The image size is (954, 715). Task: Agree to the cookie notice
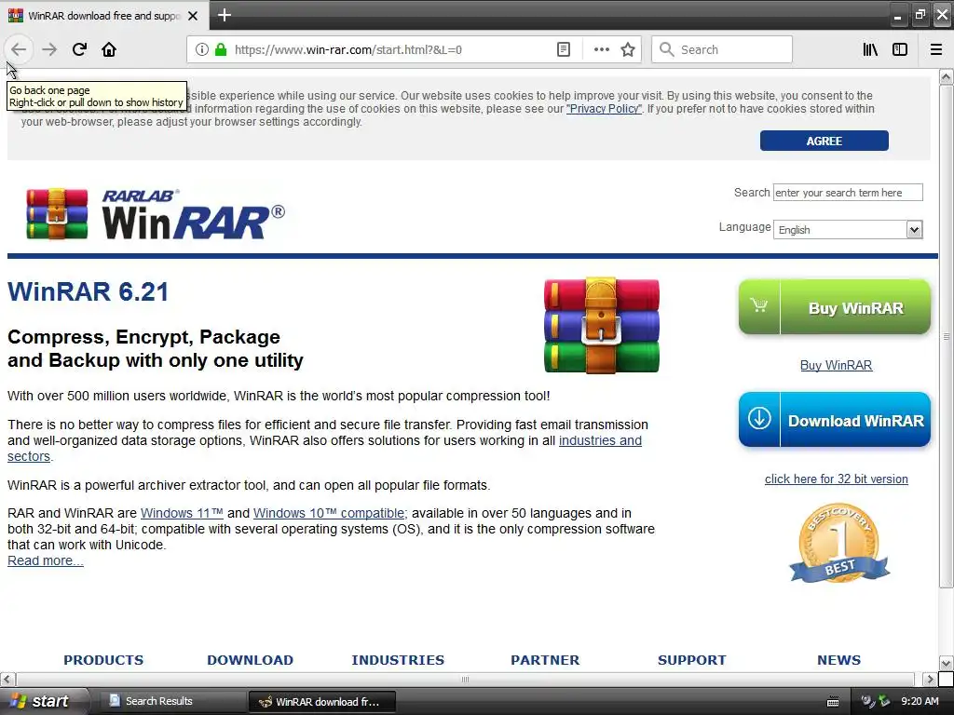point(824,141)
